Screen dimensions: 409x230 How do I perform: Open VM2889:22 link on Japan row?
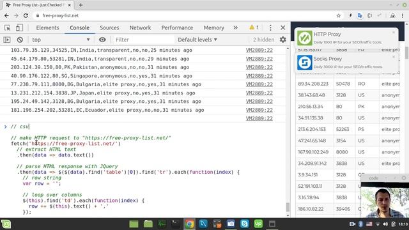pyautogui.click(x=259, y=93)
